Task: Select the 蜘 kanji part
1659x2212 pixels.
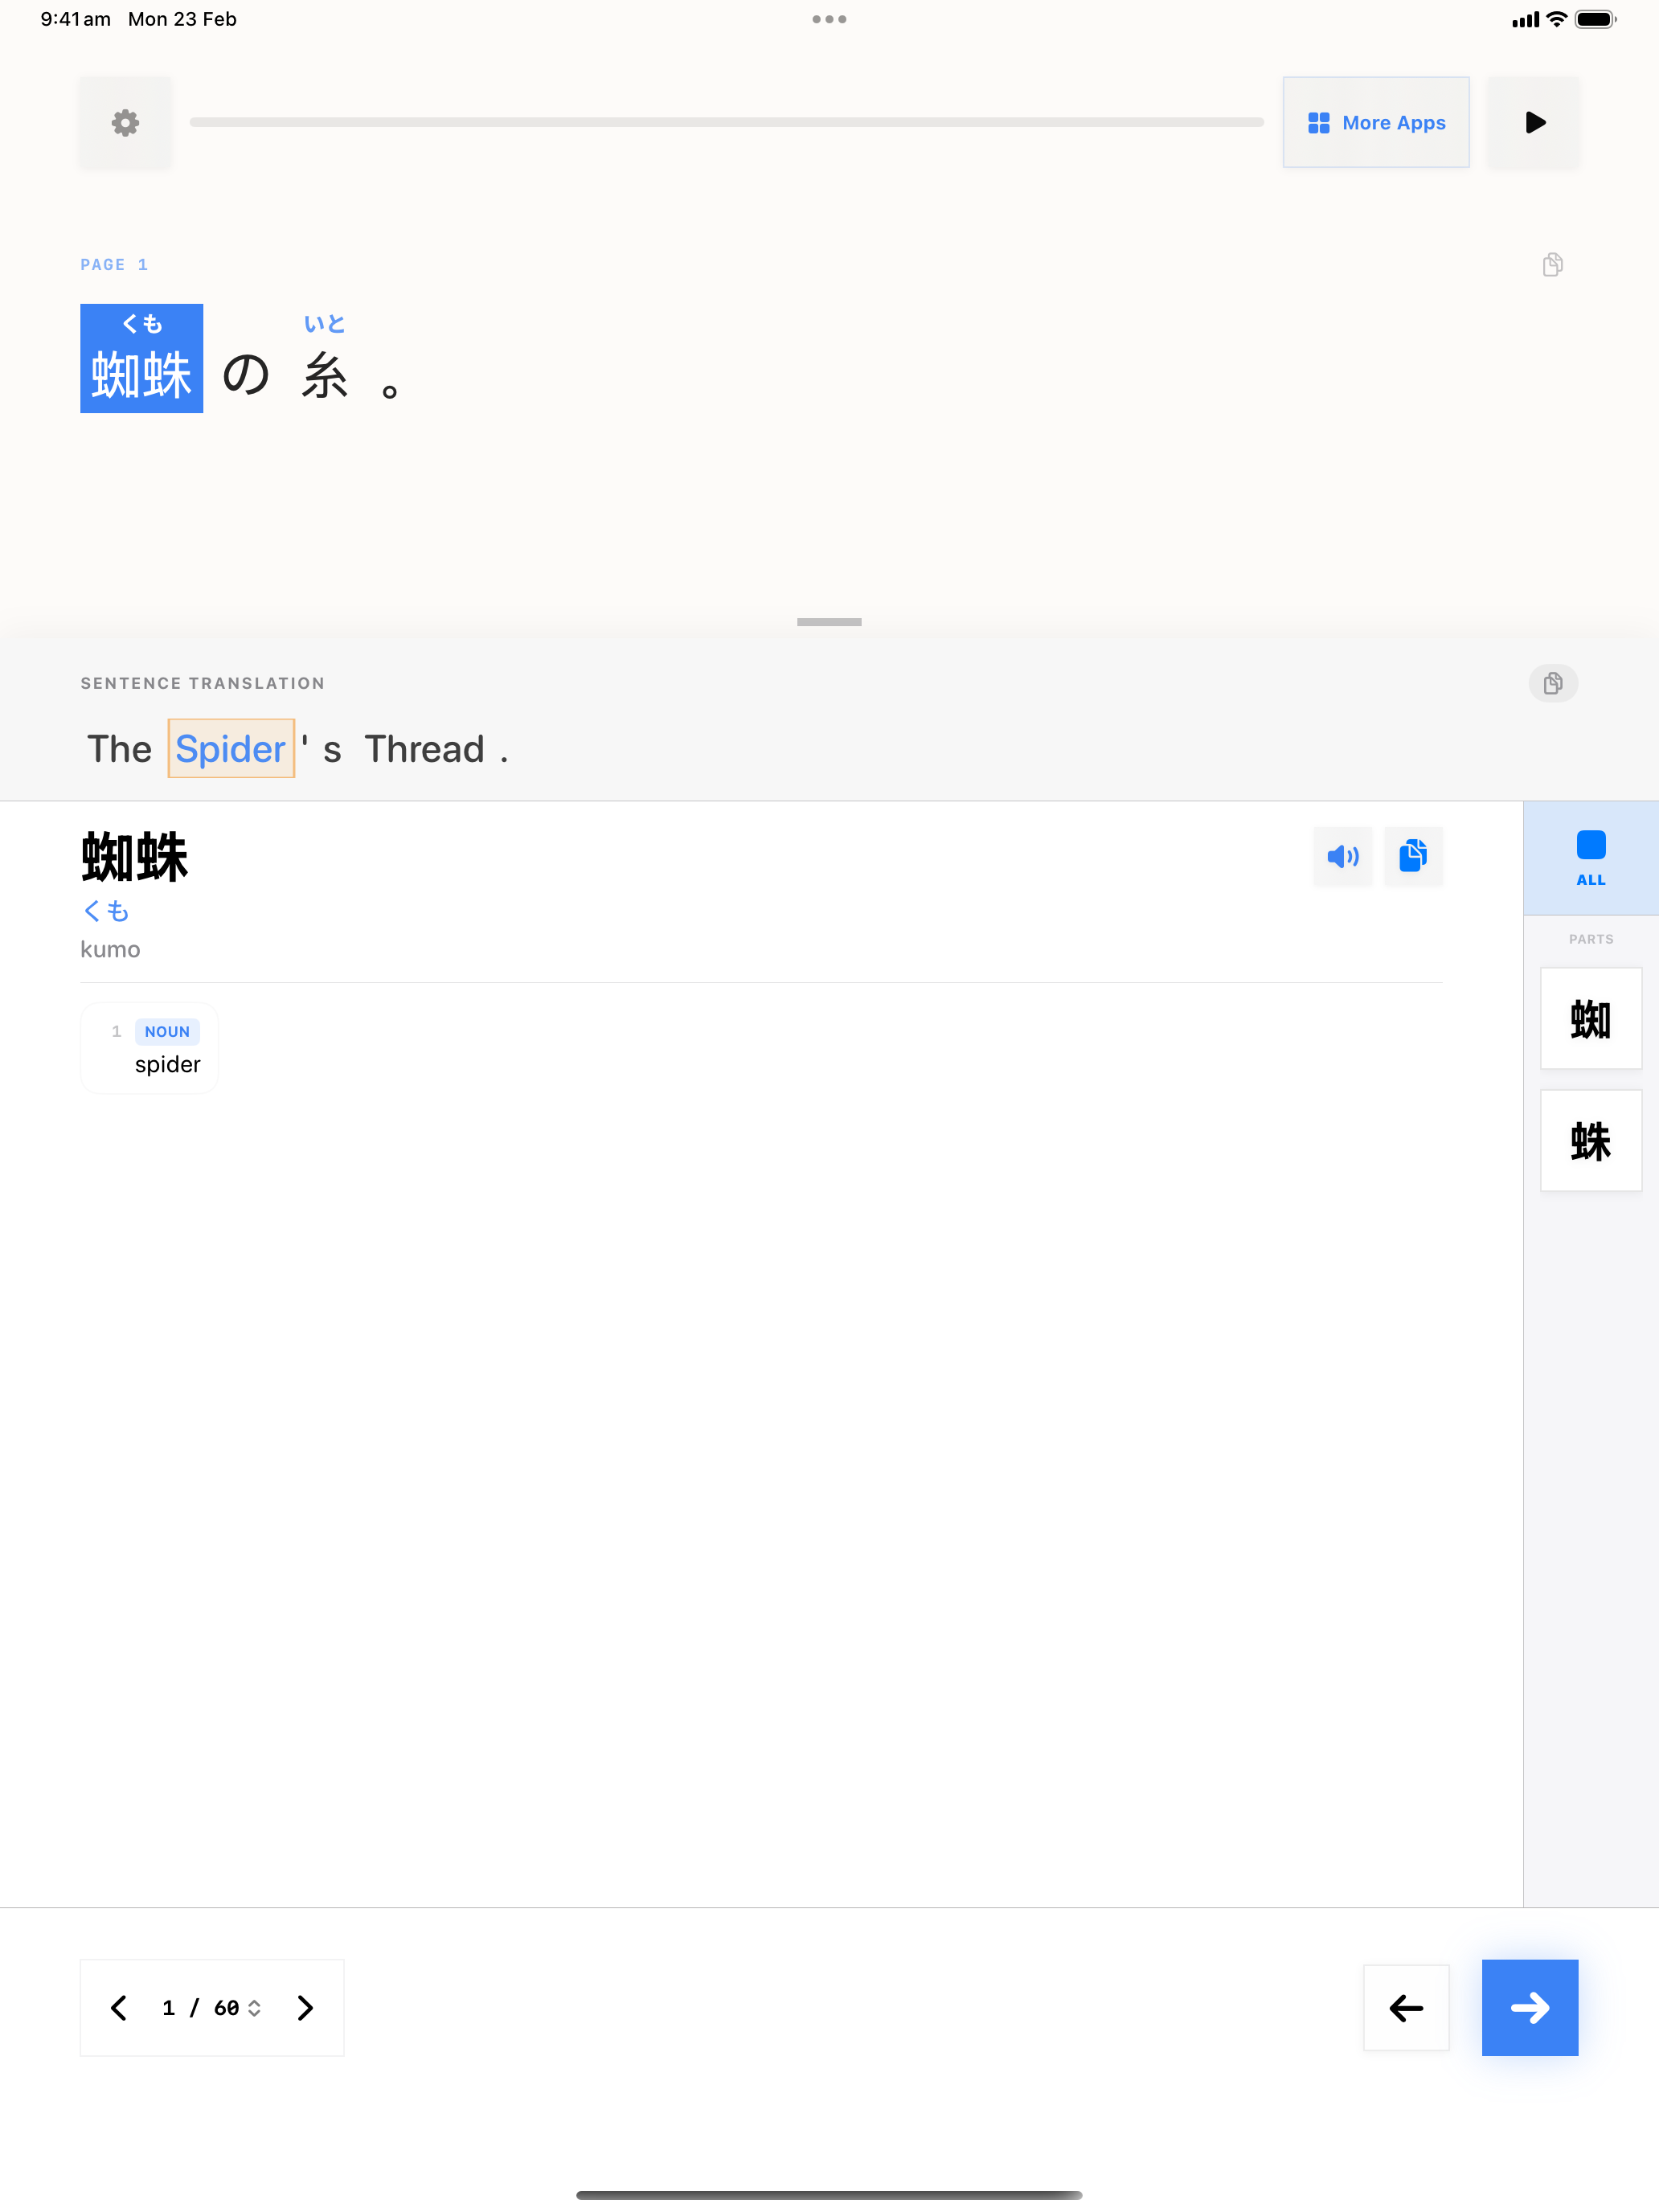Action: 1590,1019
